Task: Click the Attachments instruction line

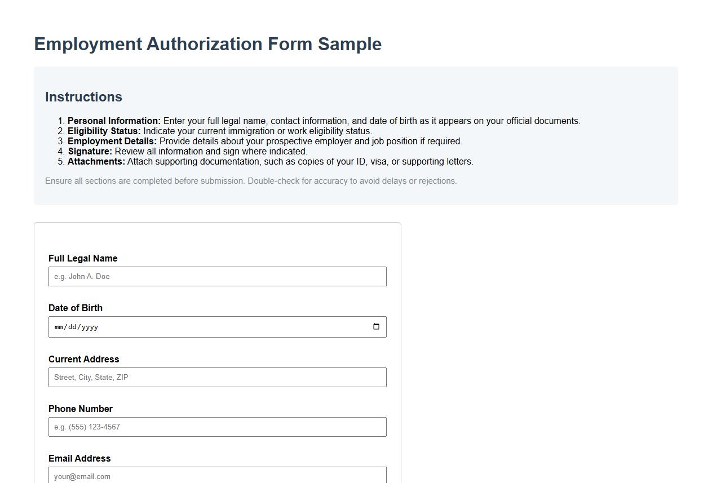Action: [271, 161]
